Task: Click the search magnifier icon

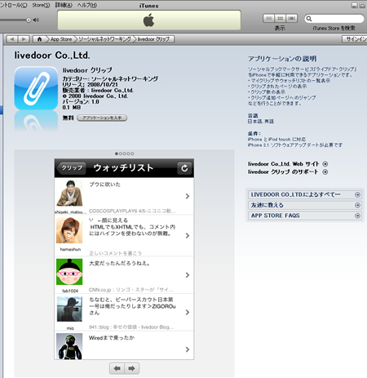Action: [x=308, y=19]
